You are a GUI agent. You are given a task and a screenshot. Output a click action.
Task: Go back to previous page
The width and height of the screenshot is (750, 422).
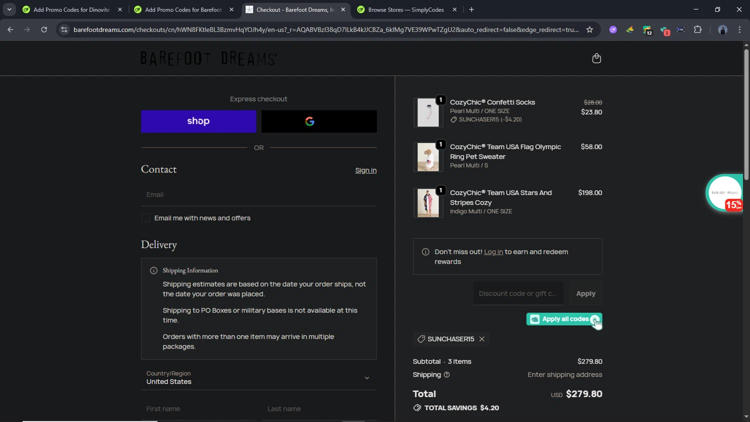tap(10, 29)
